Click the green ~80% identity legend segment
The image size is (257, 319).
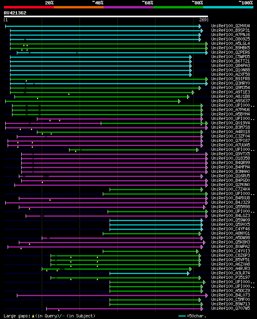pos(178,7)
